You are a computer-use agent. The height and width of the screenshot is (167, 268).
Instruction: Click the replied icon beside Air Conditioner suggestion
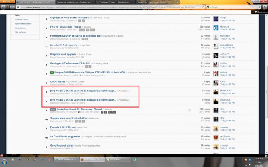point(46,138)
